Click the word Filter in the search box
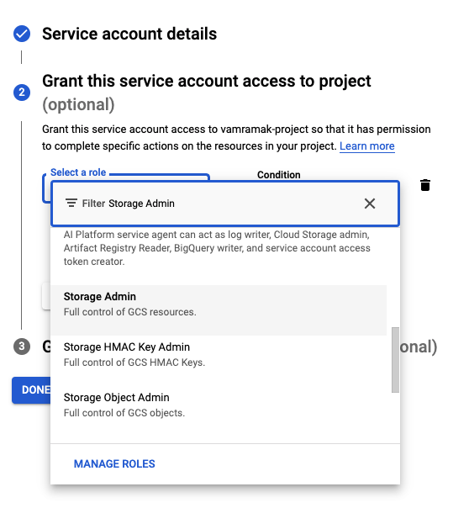Viewport: 469px width, 508px height. pyautogui.click(x=93, y=204)
